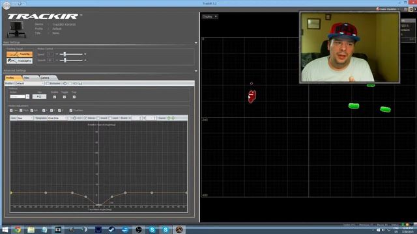
Task: Open File Explorer from the taskbar
Action: (31, 229)
